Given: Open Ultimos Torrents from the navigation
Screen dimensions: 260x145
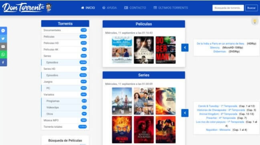Looking at the screenshot, I should click(171, 8).
